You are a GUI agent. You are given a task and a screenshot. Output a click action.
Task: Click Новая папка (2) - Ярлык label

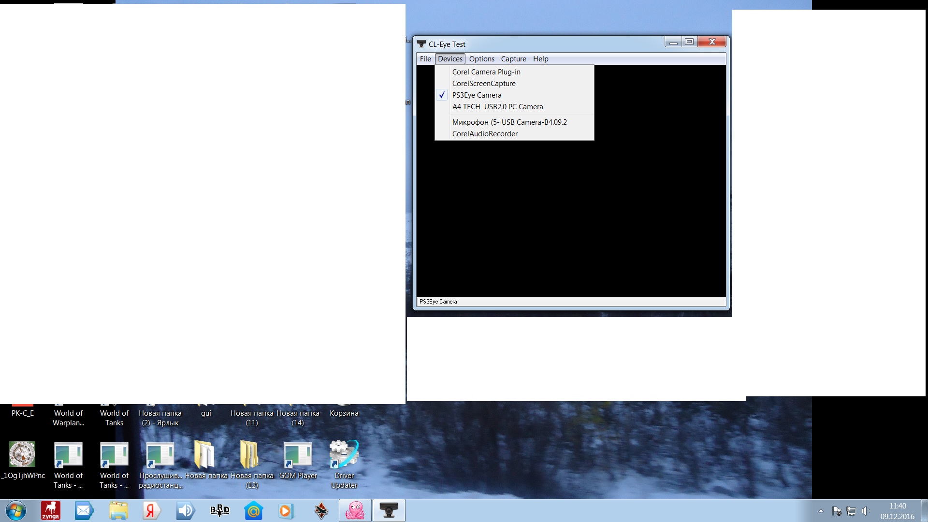160,418
